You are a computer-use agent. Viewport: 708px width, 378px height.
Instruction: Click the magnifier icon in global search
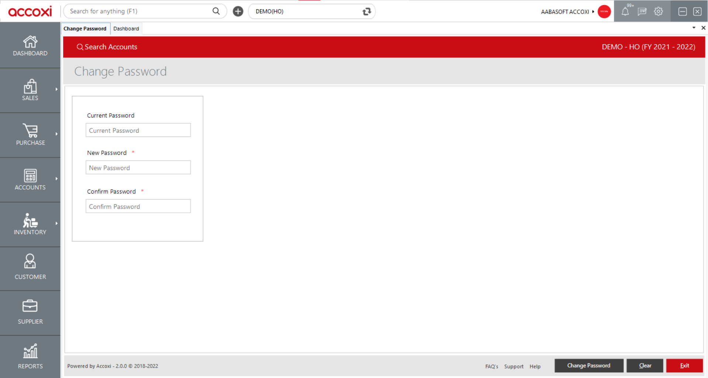216,11
